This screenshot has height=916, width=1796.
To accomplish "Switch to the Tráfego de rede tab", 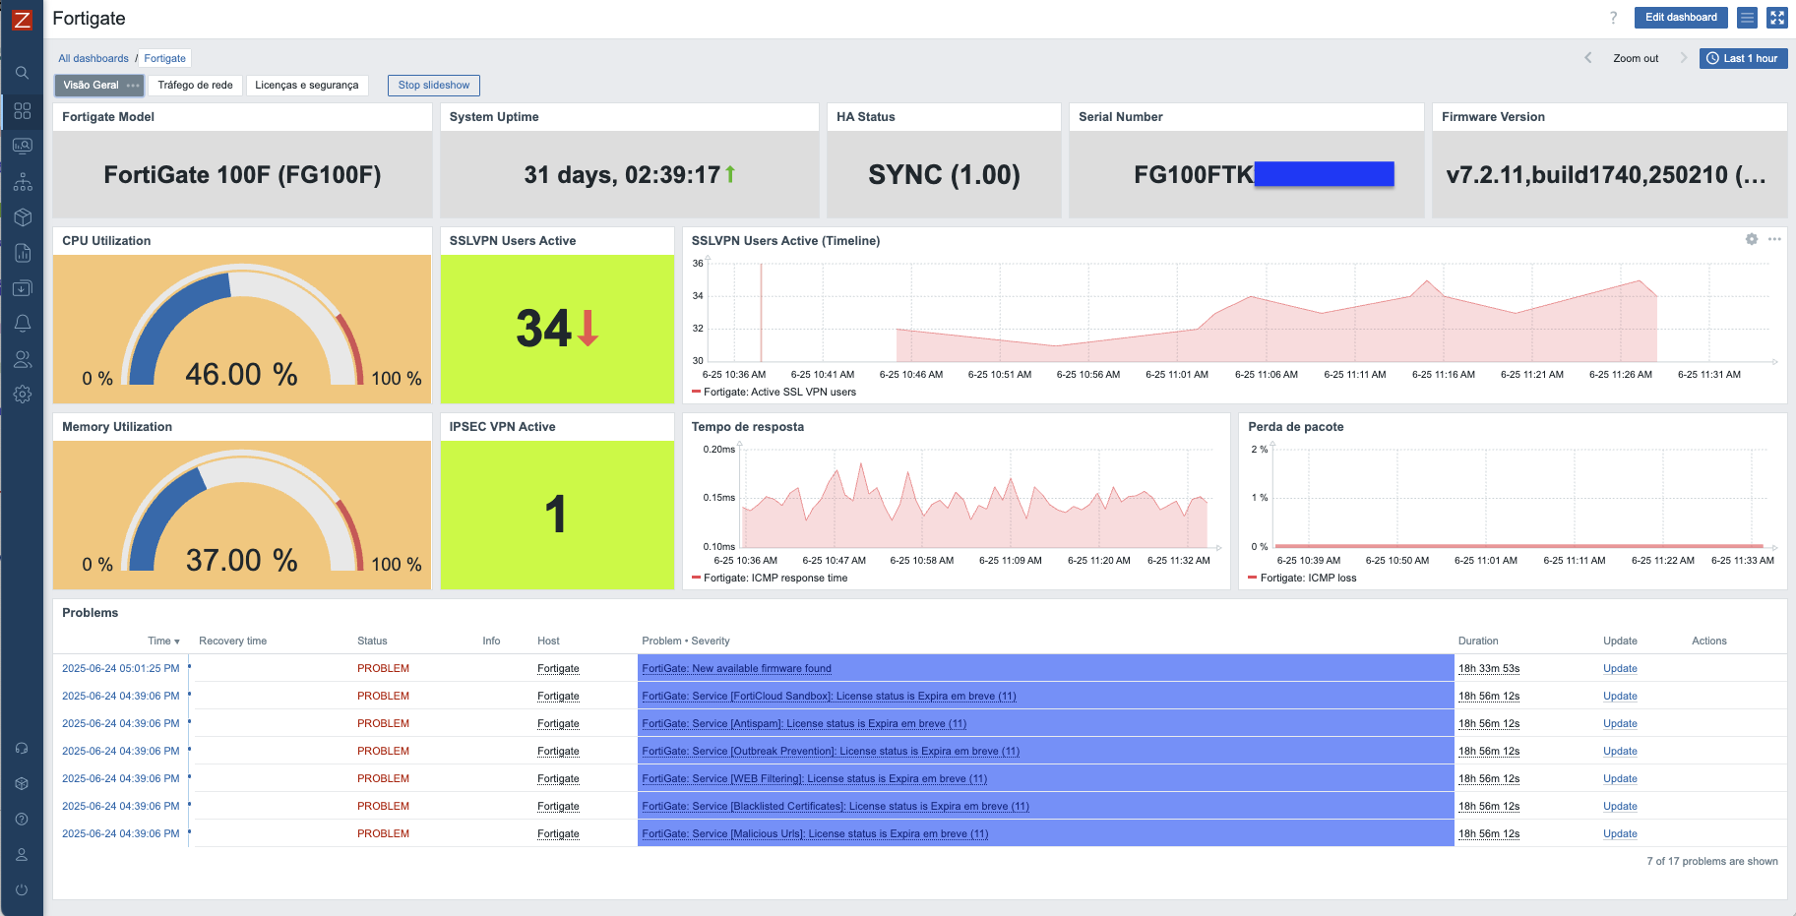I will click(195, 86).
